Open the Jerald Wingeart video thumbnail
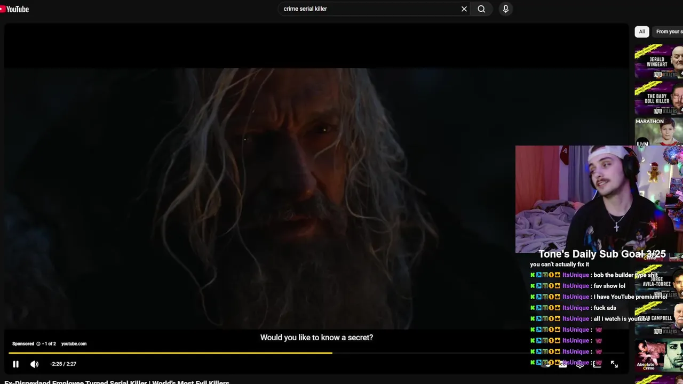The image size is (683, 384). click(x=658, y=62)
